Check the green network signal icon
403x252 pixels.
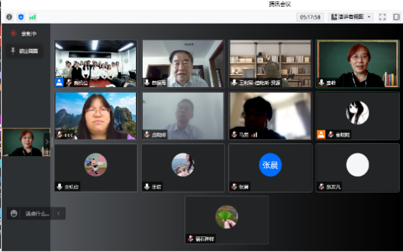click(x=32, y=17)
